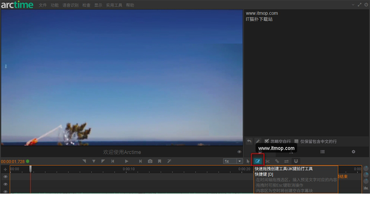This screenshot has height=201, width=370.
Task: Toggle subtitle preview eye icon beside welcome text
Action: coord(239,152)
